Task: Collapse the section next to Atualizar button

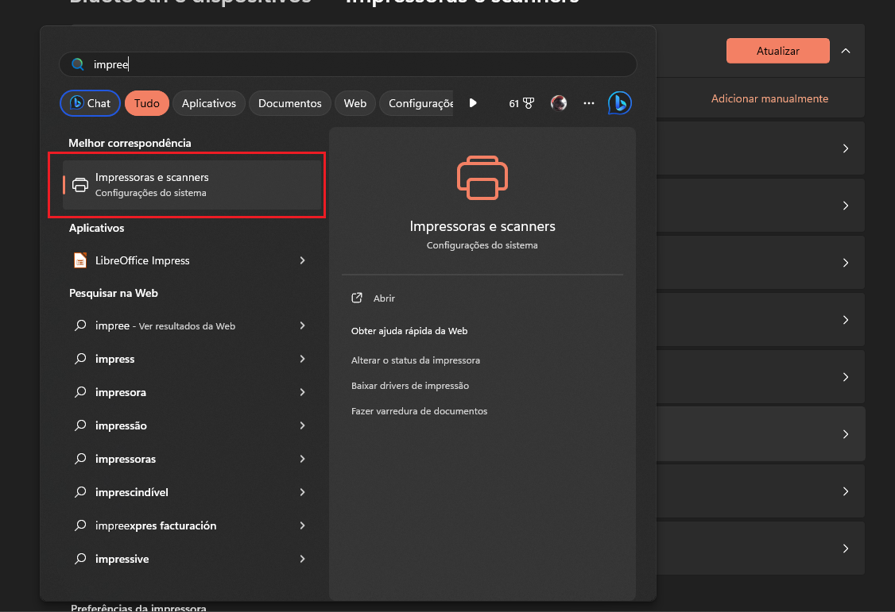Action: pyautogui.click(x=846, y=51)
